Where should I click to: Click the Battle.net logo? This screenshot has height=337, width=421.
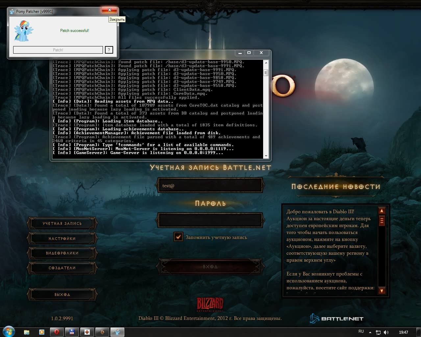click(x=336, y=319)
